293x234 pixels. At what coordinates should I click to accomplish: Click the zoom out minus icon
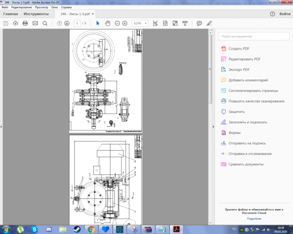(x=117, y=23)
